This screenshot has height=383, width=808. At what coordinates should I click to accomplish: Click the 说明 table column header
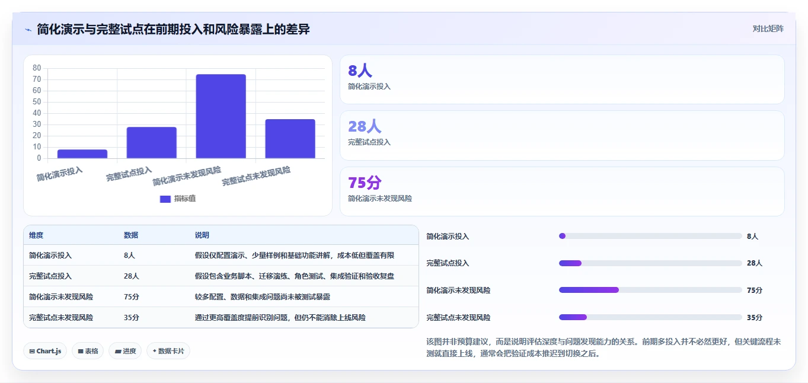coord(202,235)
